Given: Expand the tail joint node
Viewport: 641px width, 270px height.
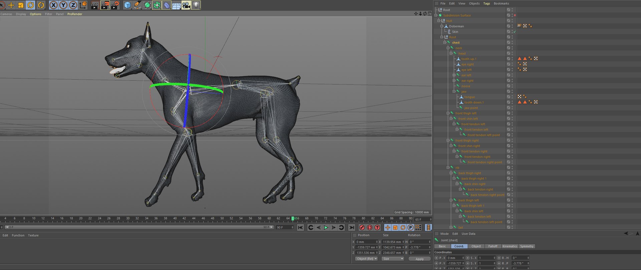Looking at the screenshot, I should tap(451, 227).
